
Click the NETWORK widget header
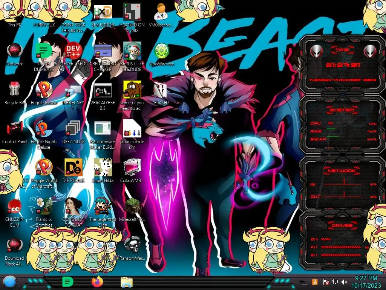pos(342,170)
